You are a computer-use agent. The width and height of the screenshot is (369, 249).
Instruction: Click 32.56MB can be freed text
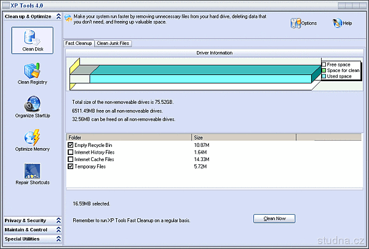click(124, 119)
